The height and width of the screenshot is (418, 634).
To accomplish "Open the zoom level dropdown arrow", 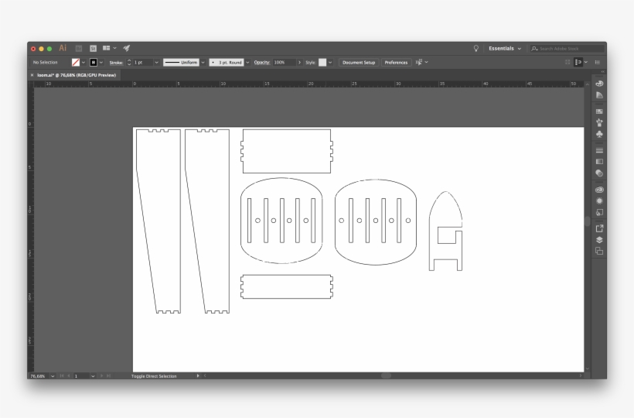I will point(53,376).
